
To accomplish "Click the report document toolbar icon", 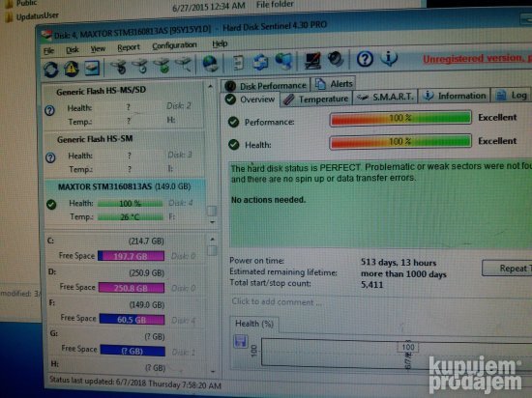I will pos(238,63).
